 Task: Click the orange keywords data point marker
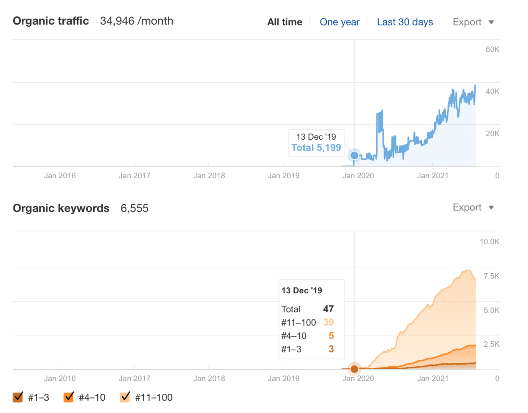(354, 369)
